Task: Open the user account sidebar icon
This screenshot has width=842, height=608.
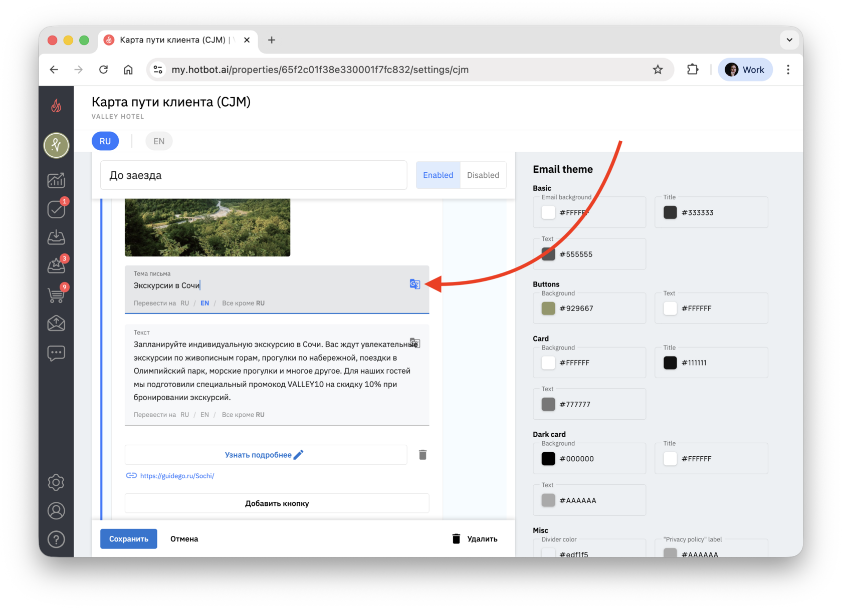Action: 56,511
